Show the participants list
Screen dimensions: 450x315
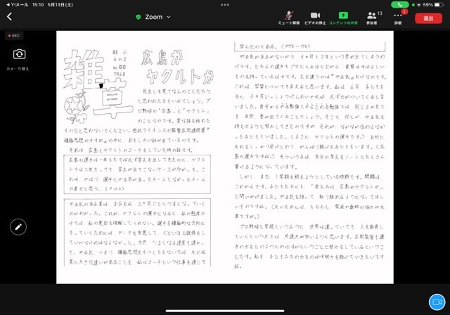click(x=372, y=18)
